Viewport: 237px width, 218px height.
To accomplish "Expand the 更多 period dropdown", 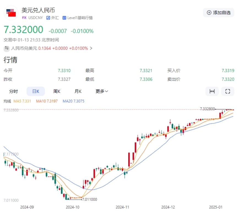I will click(102, 91).
